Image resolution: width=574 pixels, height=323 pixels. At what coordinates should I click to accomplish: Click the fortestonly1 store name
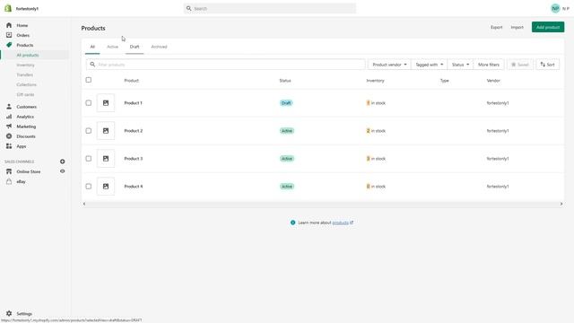tap(27, 8)
